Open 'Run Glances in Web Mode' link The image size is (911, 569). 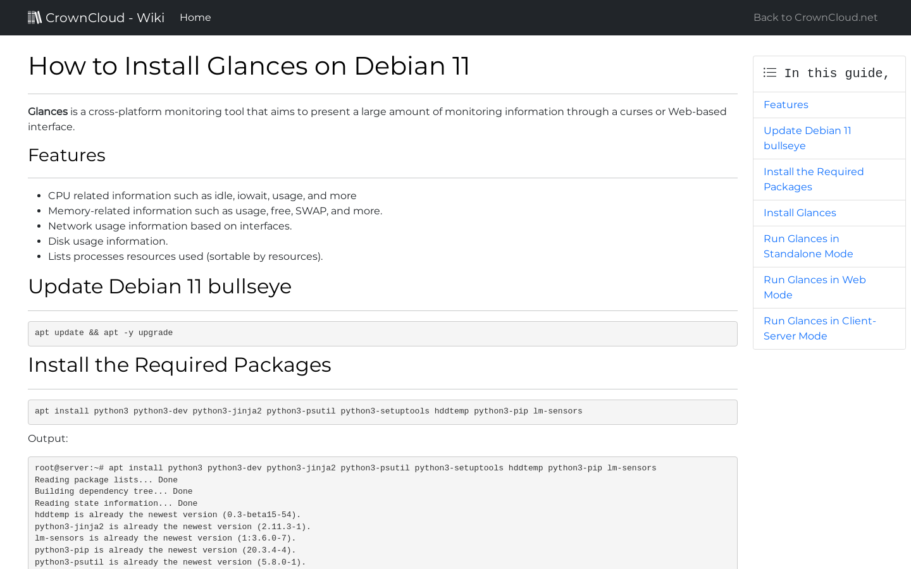815,287
